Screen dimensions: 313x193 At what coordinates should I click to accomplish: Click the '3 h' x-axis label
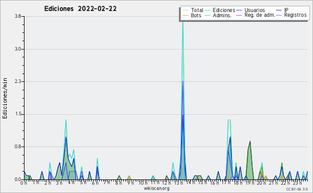(x=59, y=183)
